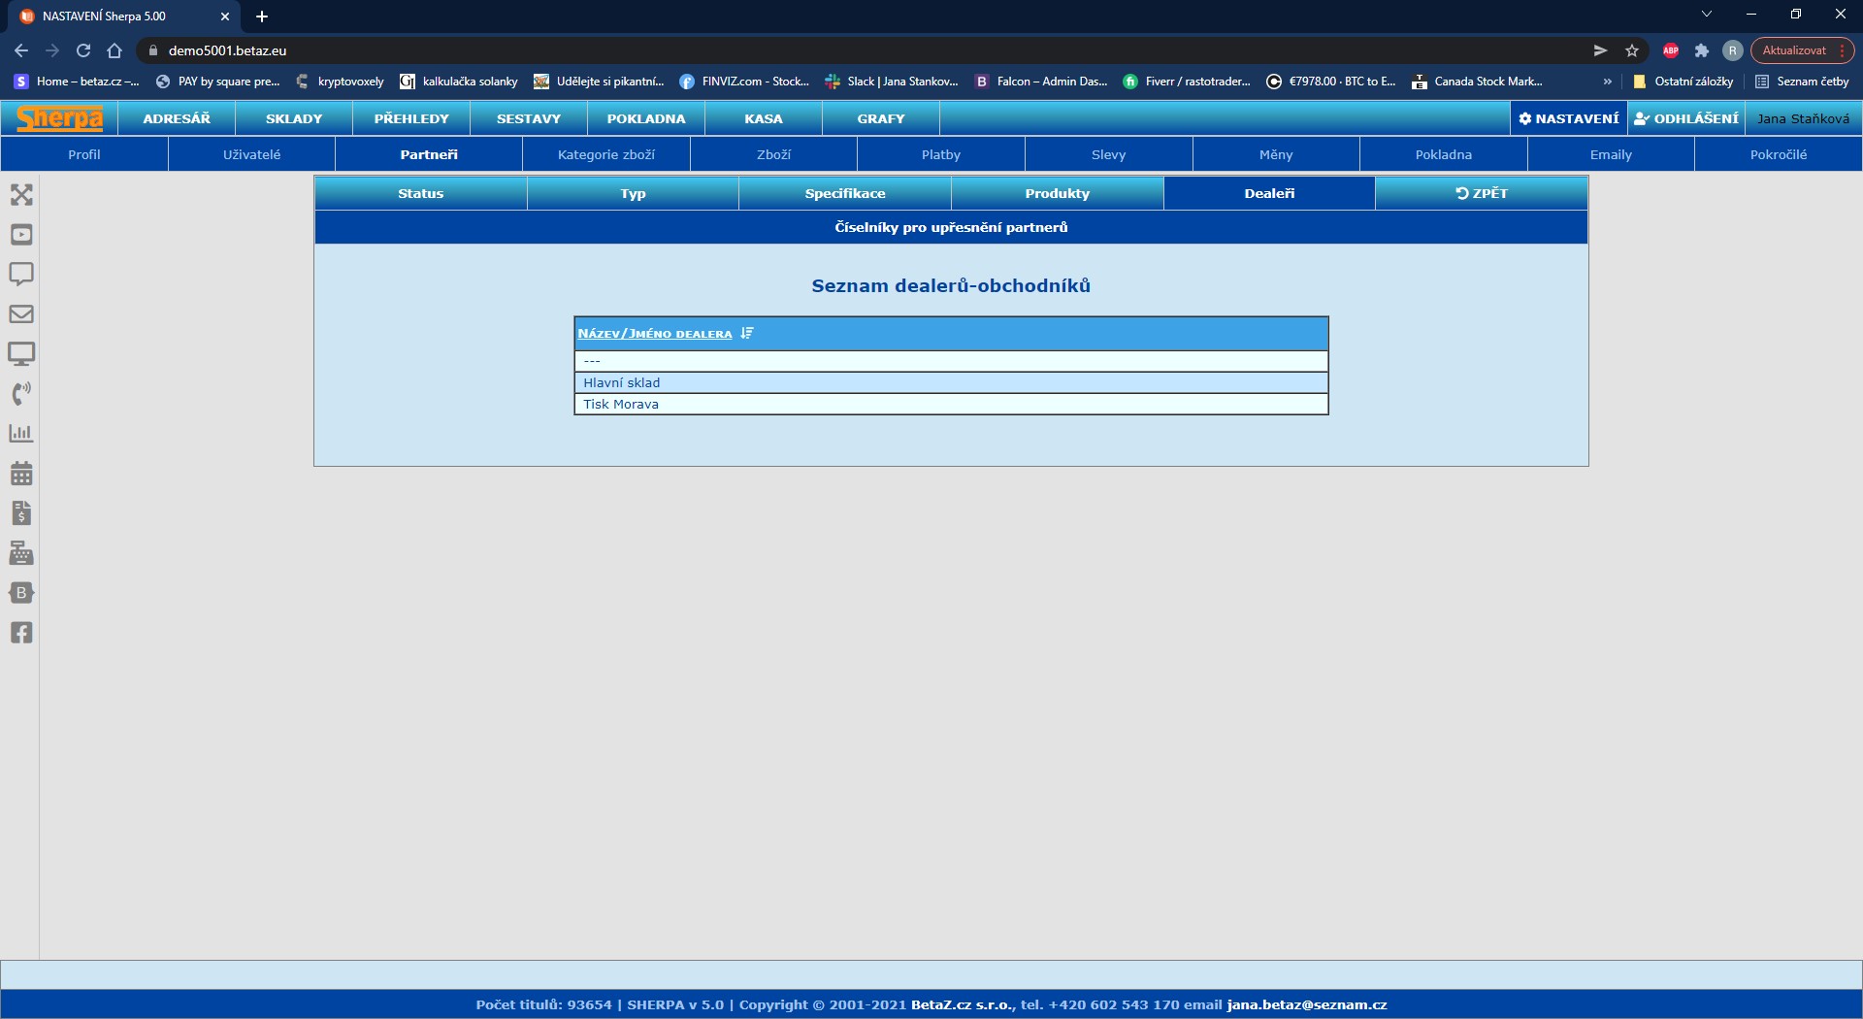Screen dimensions: 1863x1019
Task: Click the envelope mail sidebar icon
Action: pyautogui.click(x=21, y=314)
